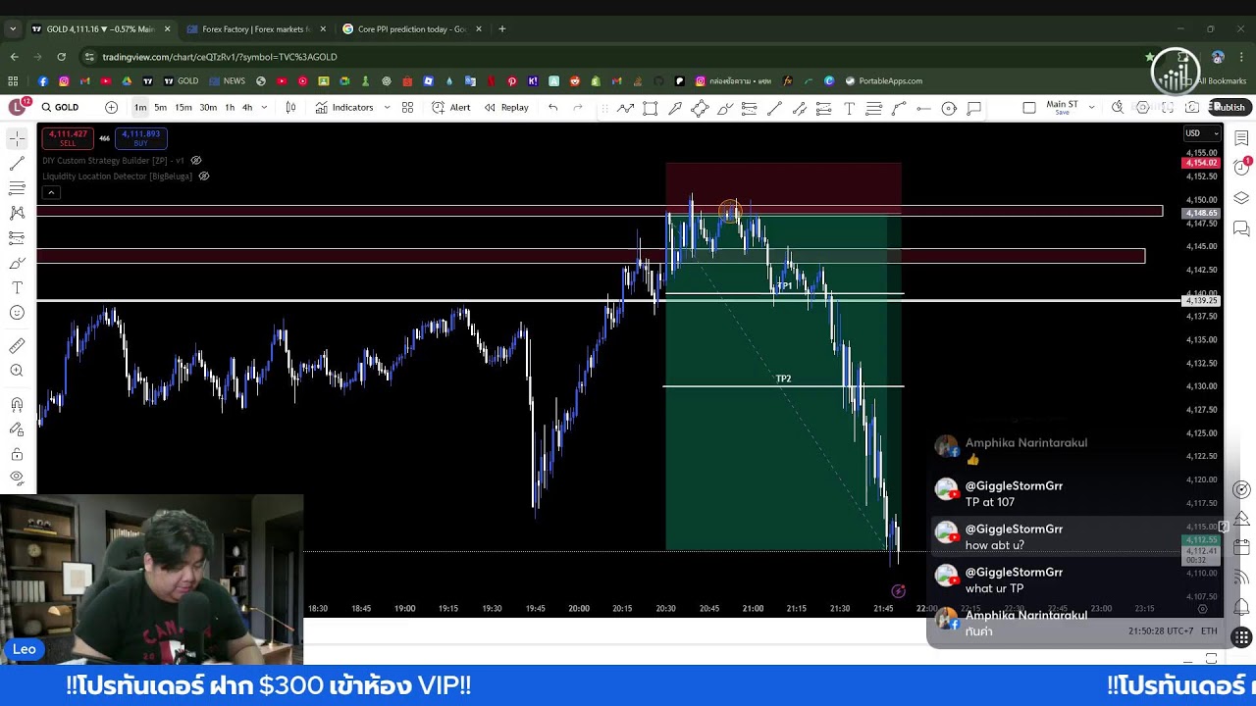Select the crosshair cursor tool
This screenshot has width=1256, height=706.
pos(17,138)
